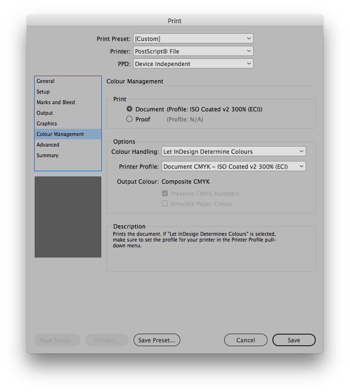Click the Proof Profile N/A text
The width and height of the screenshot is (350, 392).
coord(185,120)
